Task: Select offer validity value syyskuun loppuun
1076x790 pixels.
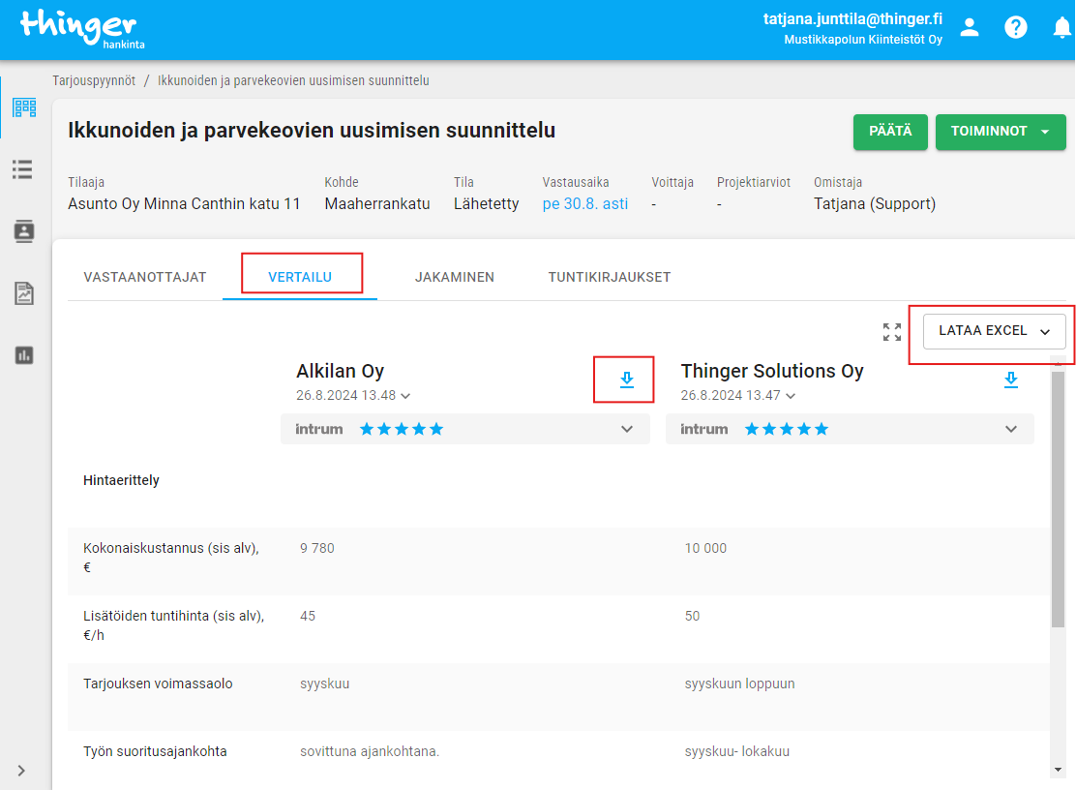Action: [x=739, y=684]
